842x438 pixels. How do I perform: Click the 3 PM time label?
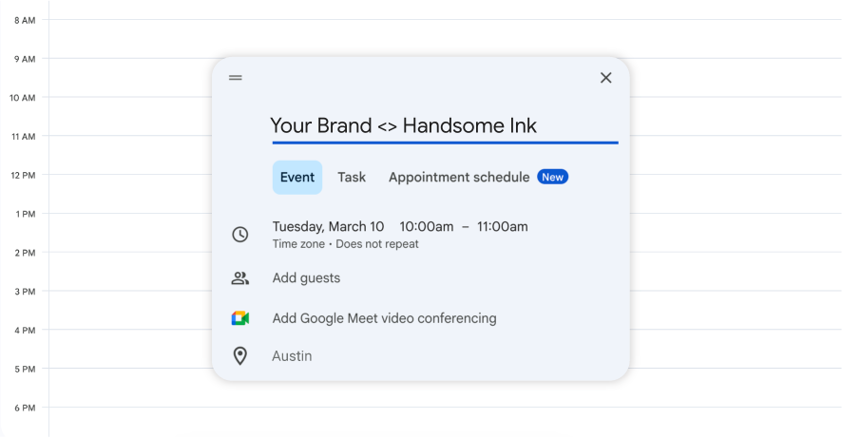coord(25,292)
